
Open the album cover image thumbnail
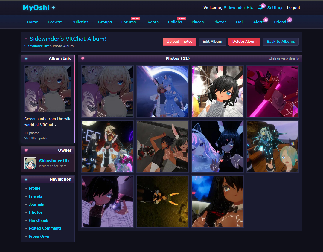(x=48, y=89)
